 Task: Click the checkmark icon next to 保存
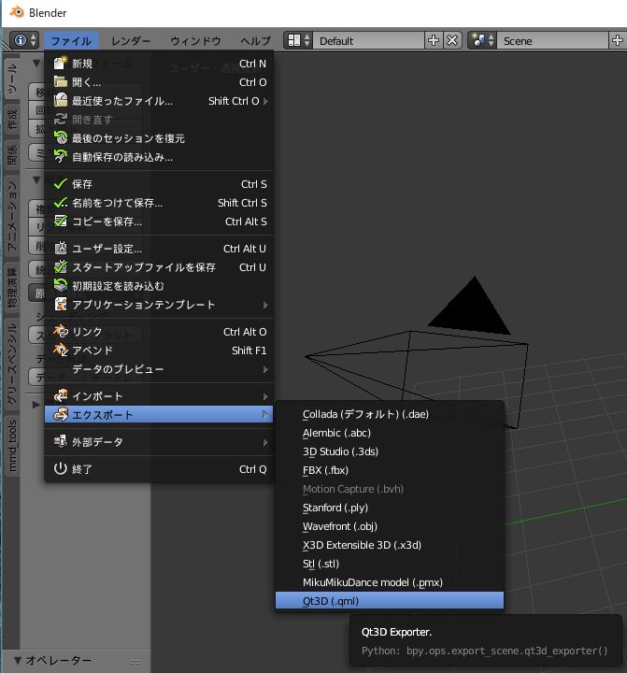click(x=61, y=184)
